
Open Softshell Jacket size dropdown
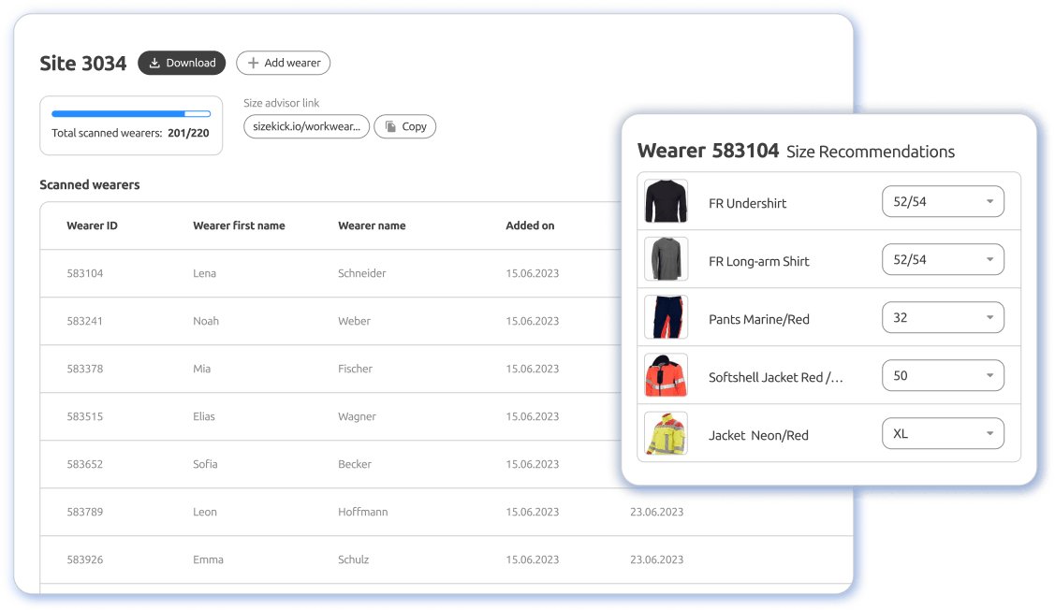pyautogui.click(x=943, y=375)
